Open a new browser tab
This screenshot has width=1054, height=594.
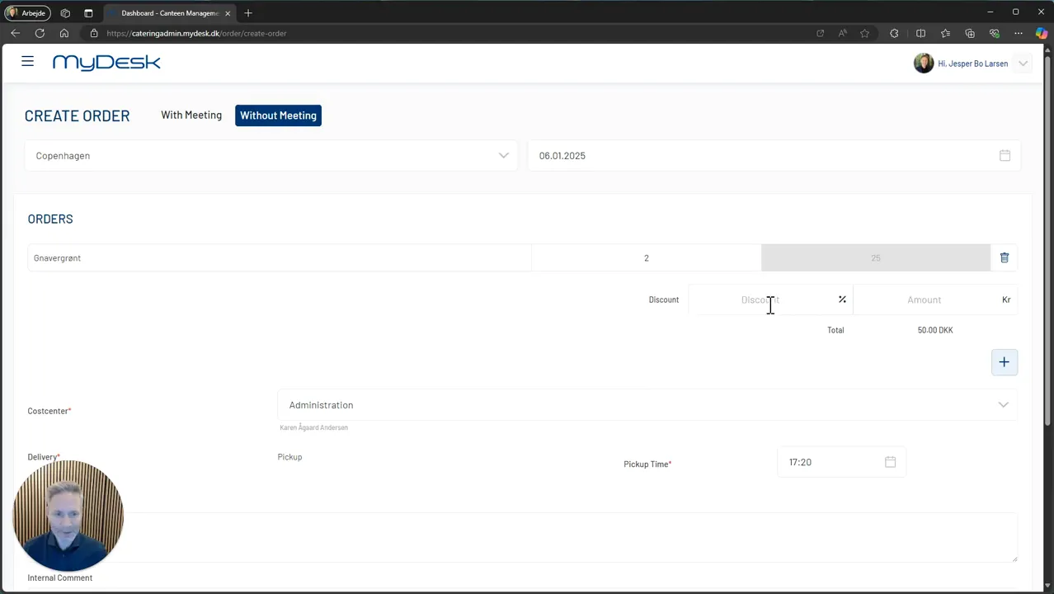click(x=248, y=13)
